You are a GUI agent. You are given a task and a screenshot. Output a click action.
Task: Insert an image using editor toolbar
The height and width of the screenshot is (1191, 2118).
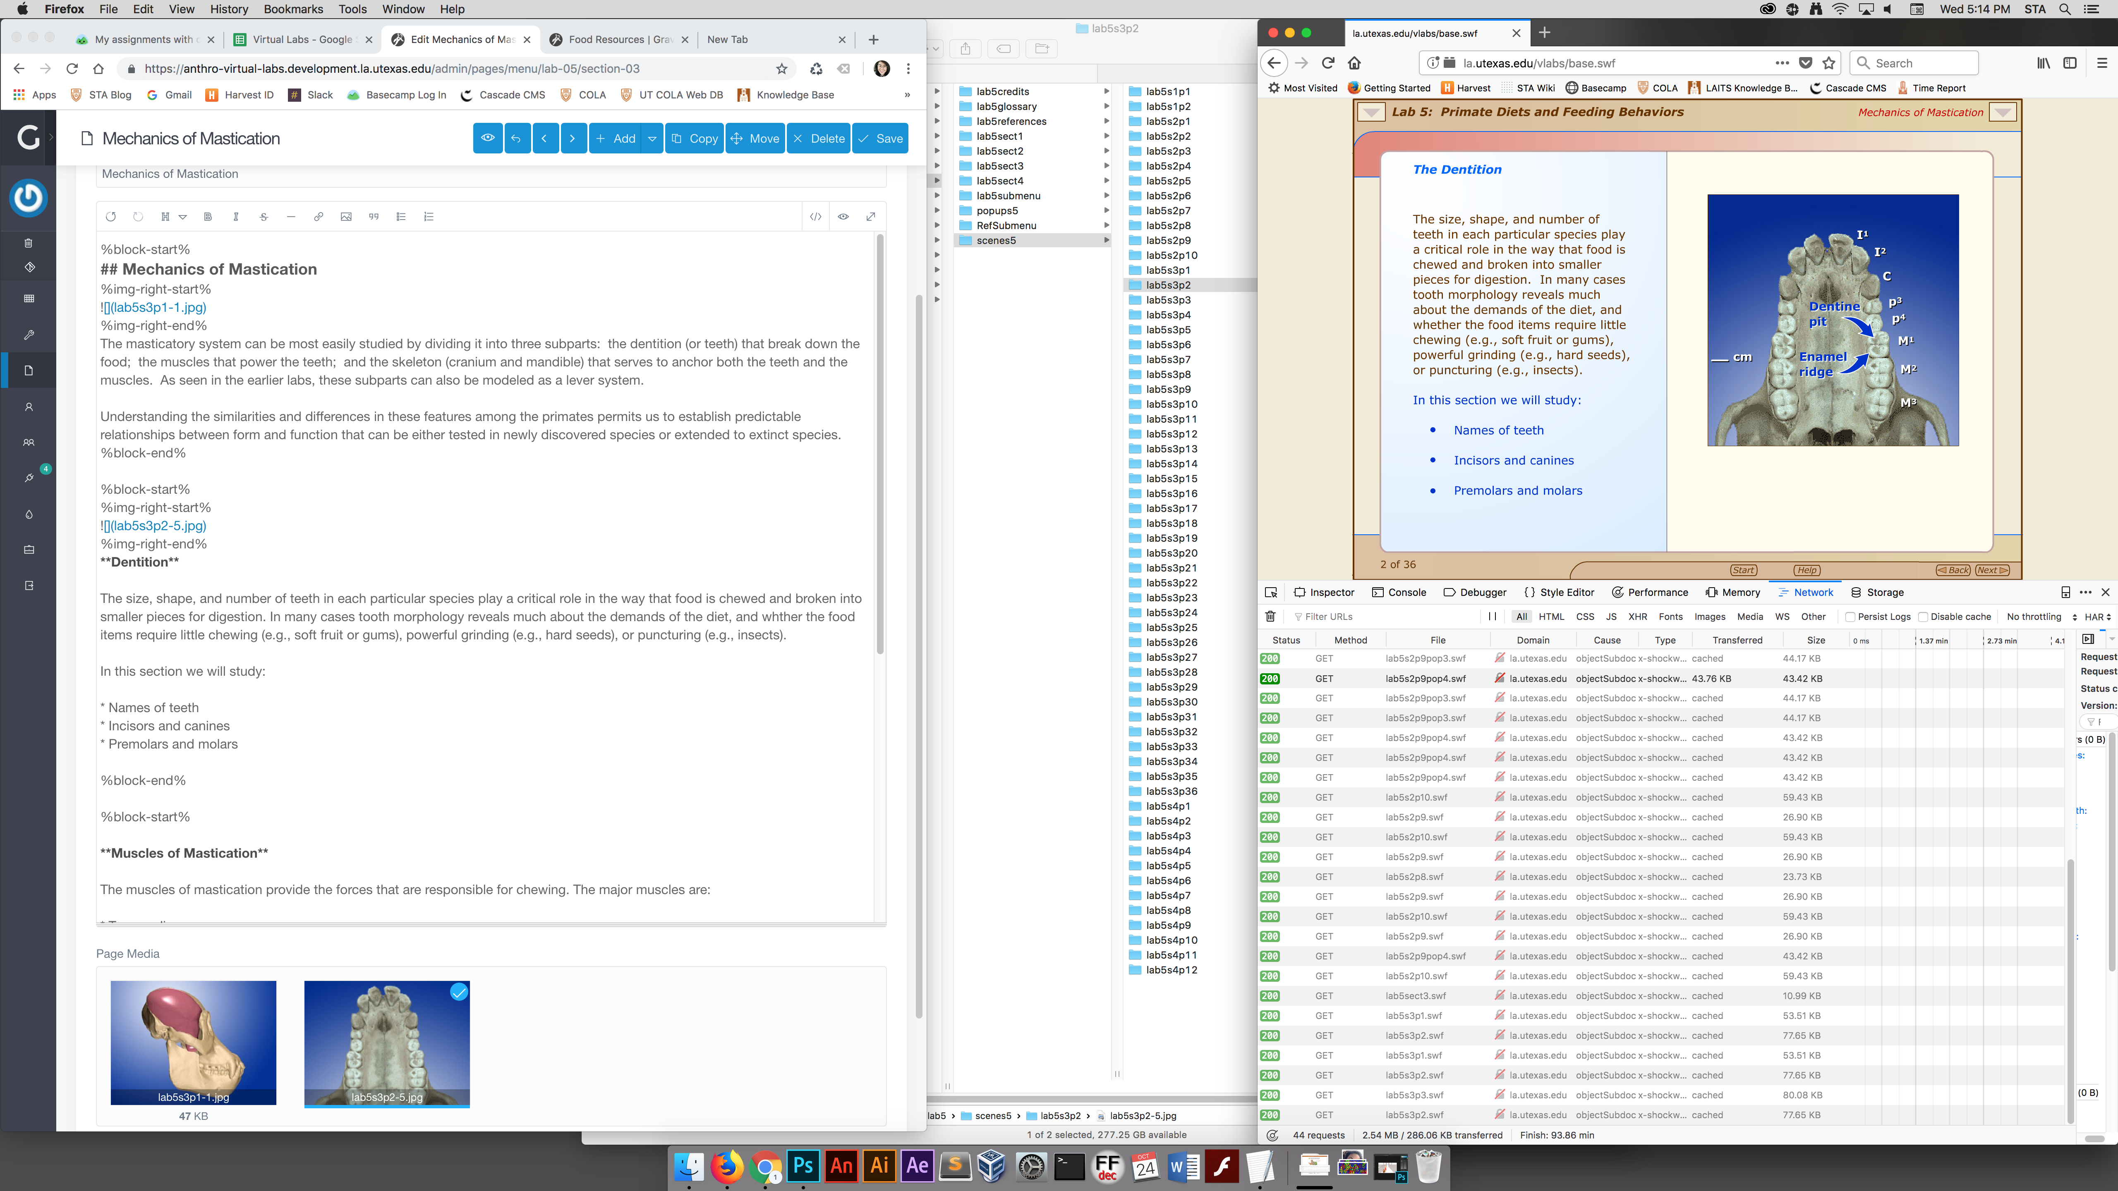coord(346,217)
